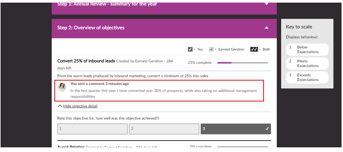Viewport: 343px width, 152px height.
Task: Click the 'Both' double-checkmark legend icon
Action: pos(254,49)
